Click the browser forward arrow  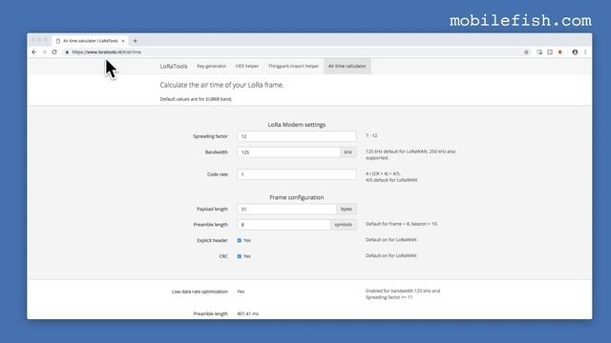coord(44,52)
